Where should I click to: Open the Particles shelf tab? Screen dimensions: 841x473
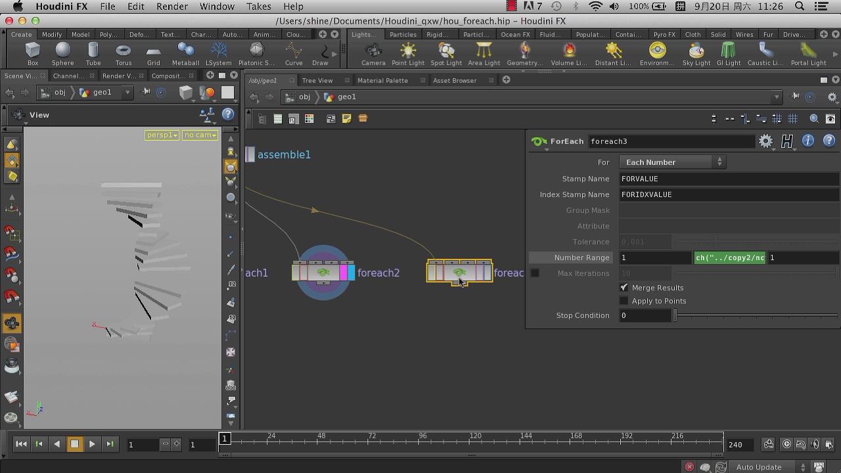403,34
